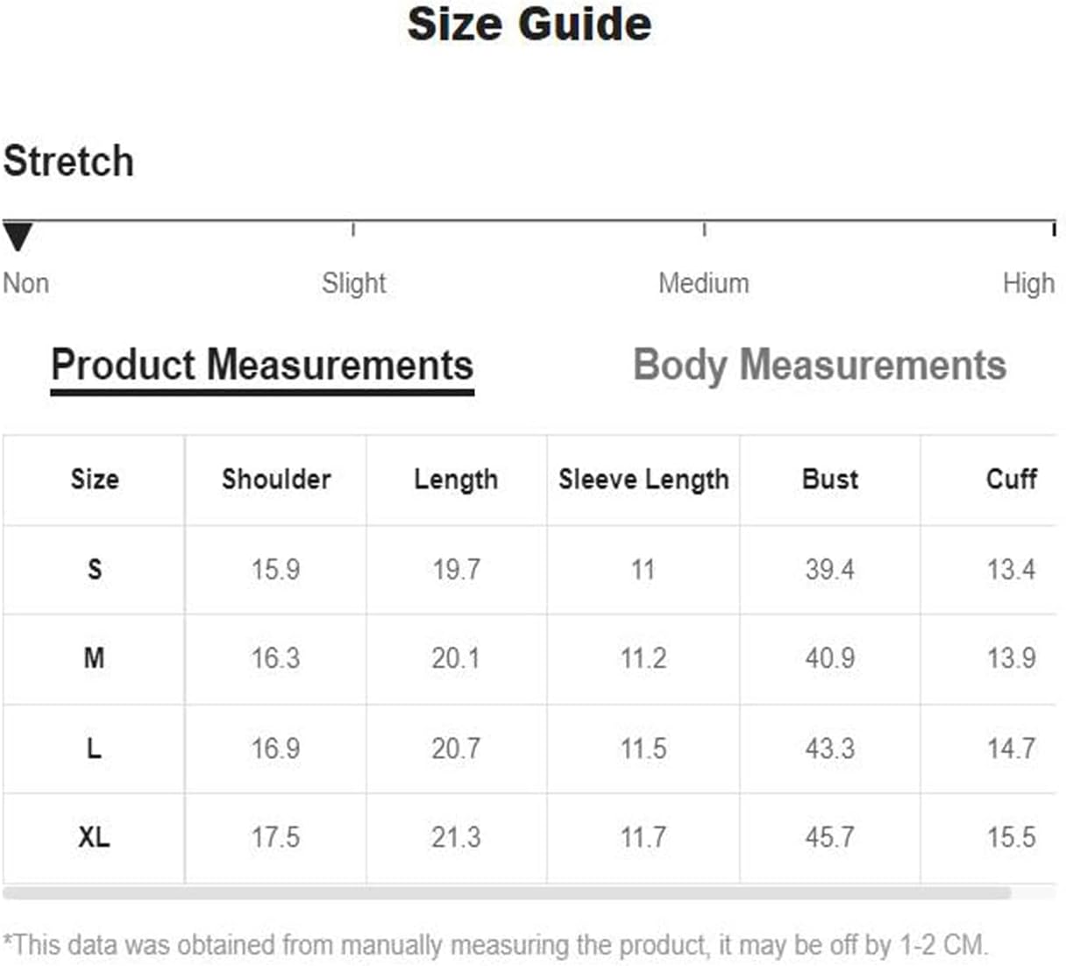Click the horizontal table scrollbar
The image size is (1066, 966).
click(507, 893)
